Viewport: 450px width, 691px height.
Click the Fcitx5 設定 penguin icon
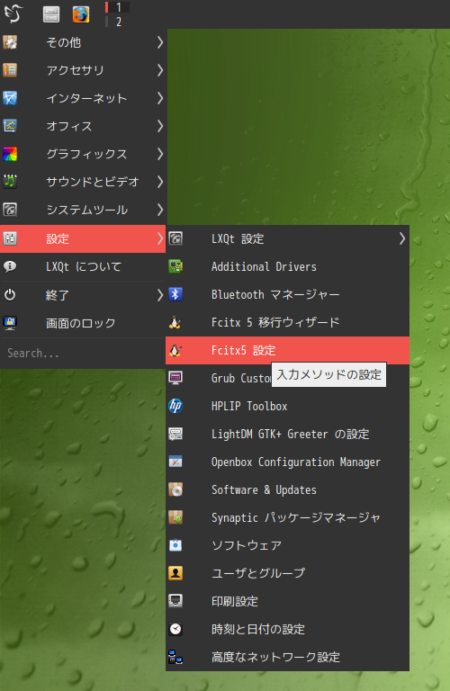(175, 350)
